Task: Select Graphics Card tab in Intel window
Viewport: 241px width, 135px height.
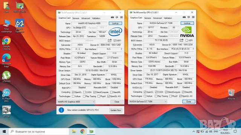Action: pos(64,18)
